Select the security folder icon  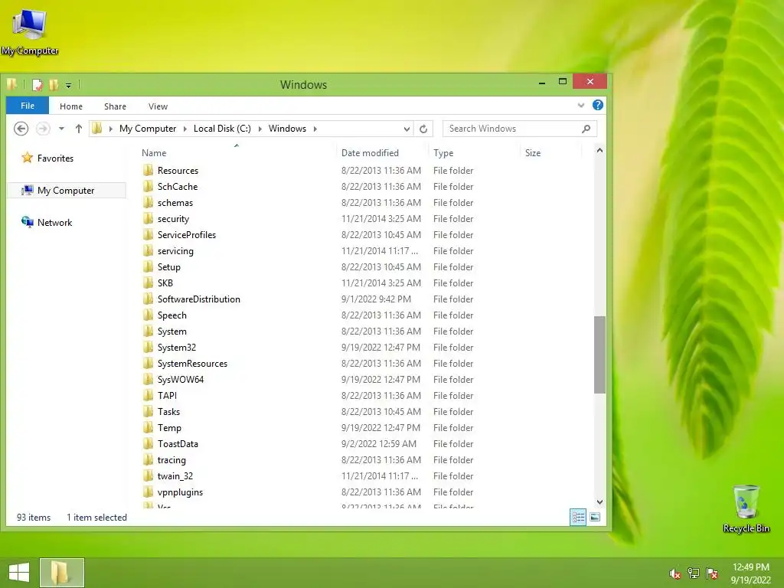tap(148, 218)
